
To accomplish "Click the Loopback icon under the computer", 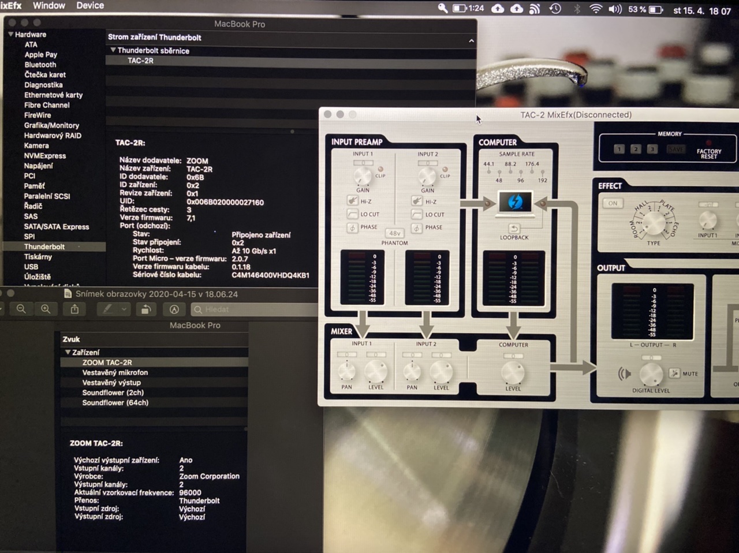I will pyautogui.click(x=514, y=229).
